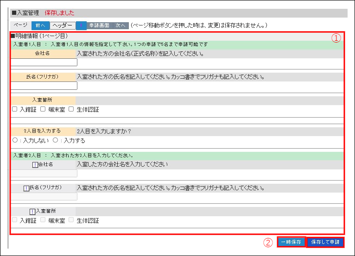Click the 保存して申請 button

(325, 242)
